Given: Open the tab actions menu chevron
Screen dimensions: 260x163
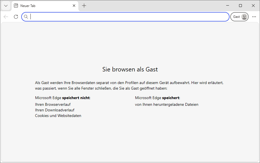Looking at the screenshot, I should click(x=6, y=6).
